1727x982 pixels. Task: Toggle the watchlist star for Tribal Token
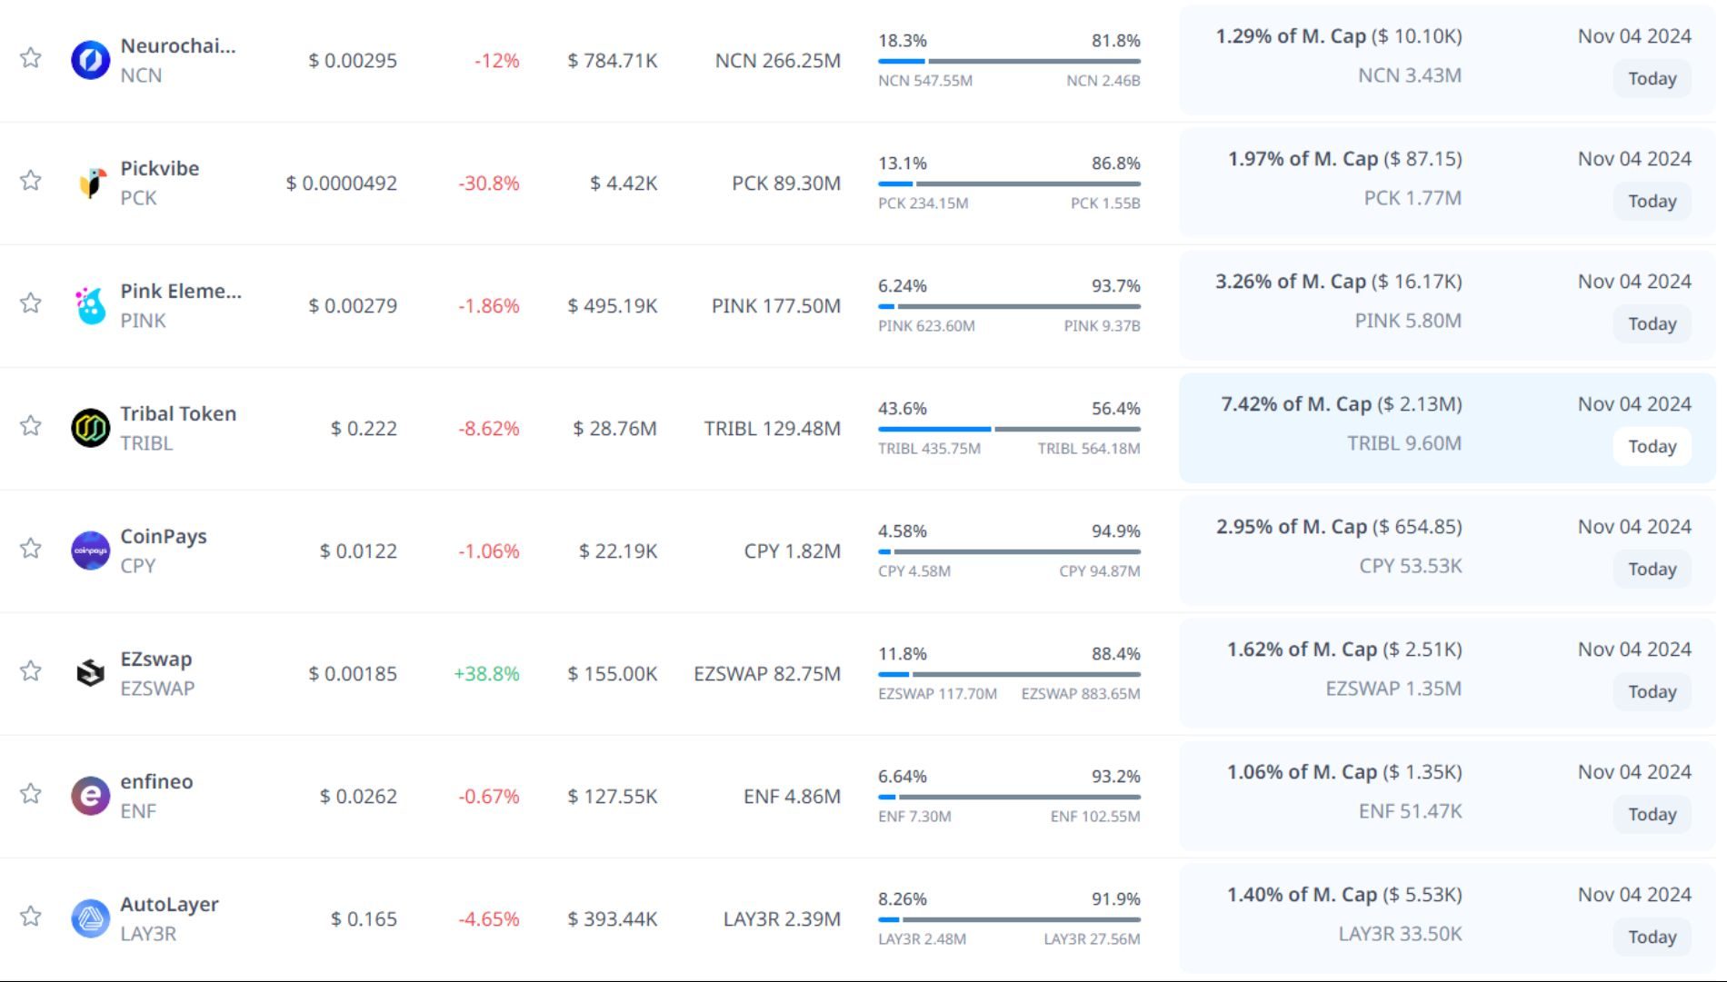[31, 426]
